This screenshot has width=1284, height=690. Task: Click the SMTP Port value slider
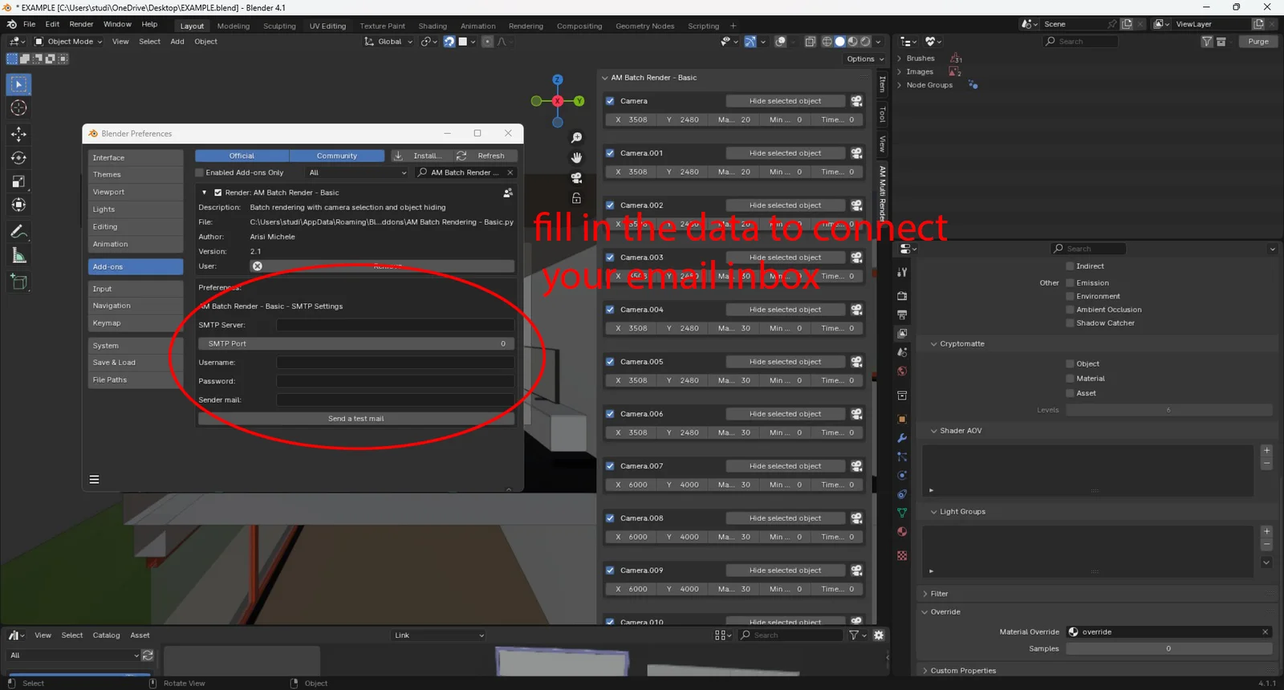[x=356, y=343]
